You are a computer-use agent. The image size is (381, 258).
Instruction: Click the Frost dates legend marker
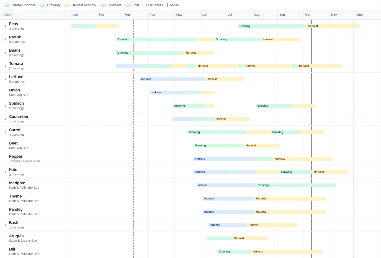144,5
